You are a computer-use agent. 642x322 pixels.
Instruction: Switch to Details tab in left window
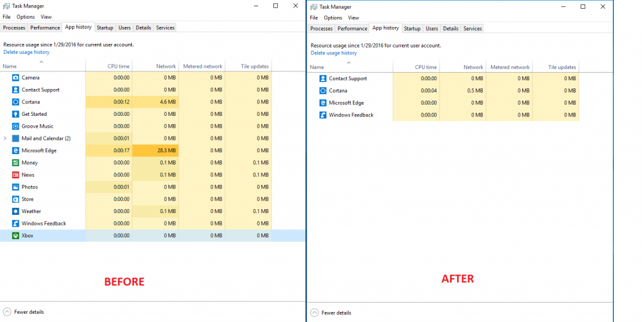(x=144, y=28)
